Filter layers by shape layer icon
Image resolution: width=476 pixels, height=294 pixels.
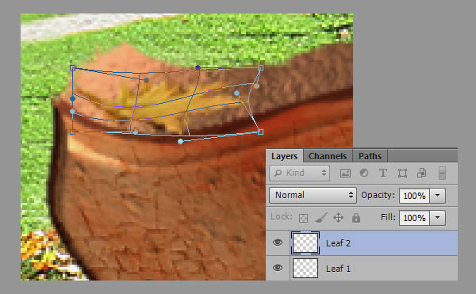(402, 173)
